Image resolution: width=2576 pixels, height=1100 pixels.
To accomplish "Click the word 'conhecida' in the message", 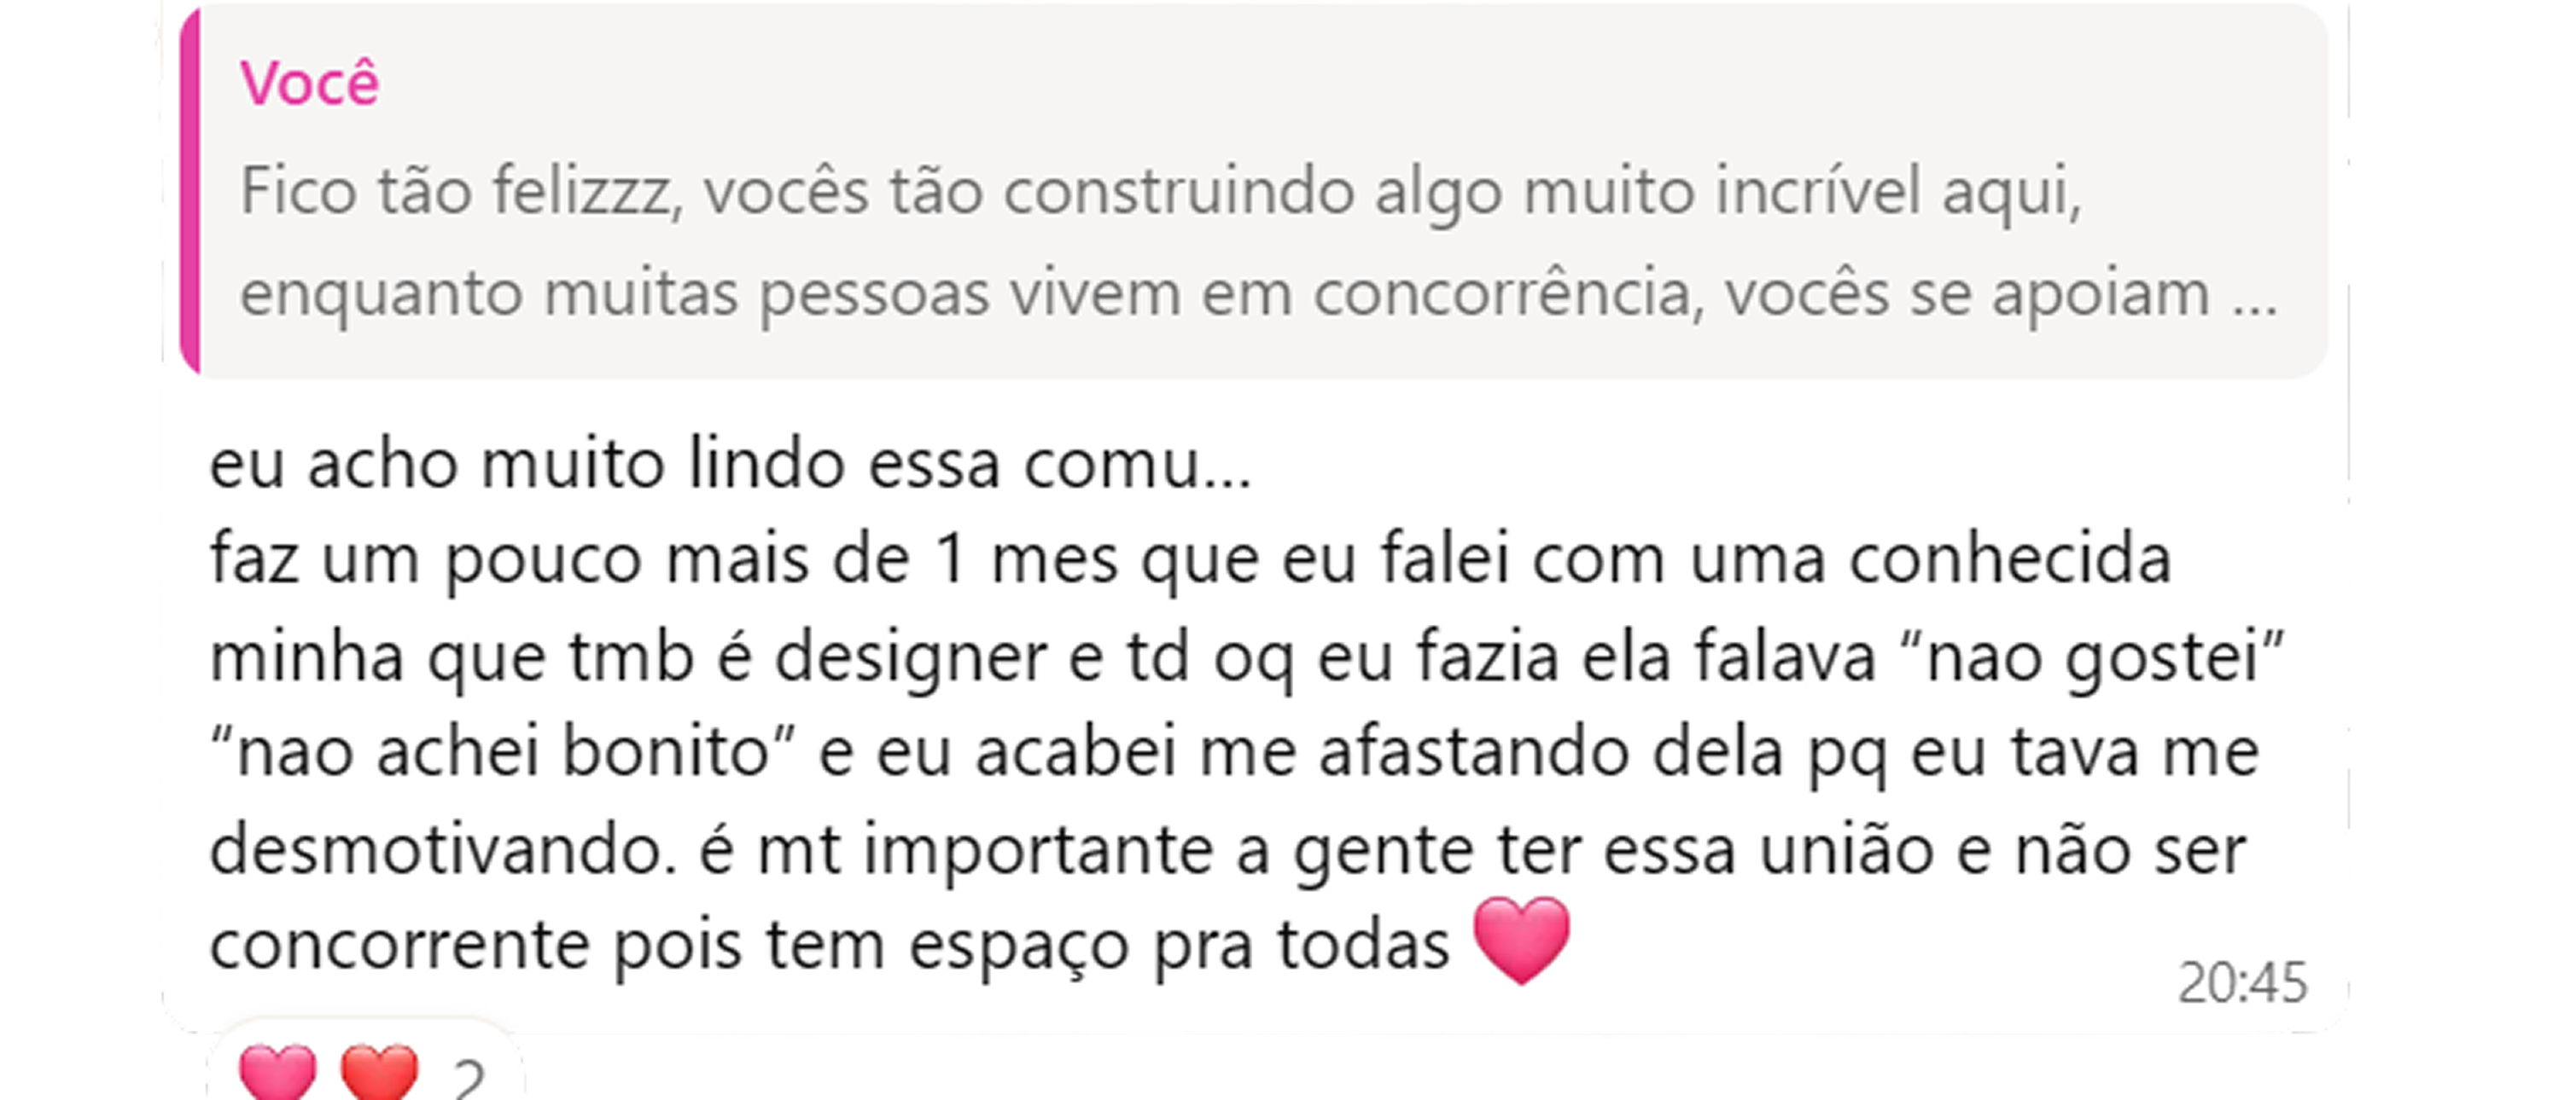I will 2010,559.
